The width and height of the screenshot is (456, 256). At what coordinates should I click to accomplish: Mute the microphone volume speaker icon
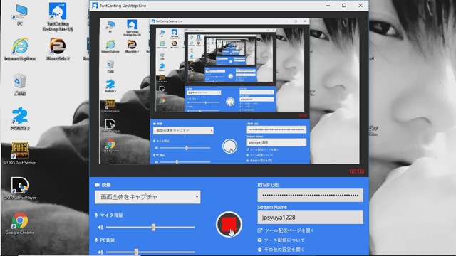100,228
